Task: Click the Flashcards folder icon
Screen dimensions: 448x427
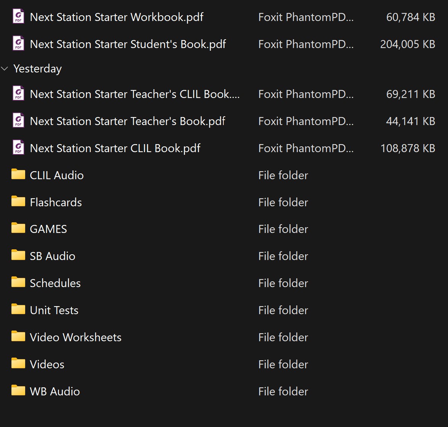Action: pos(18,202)
